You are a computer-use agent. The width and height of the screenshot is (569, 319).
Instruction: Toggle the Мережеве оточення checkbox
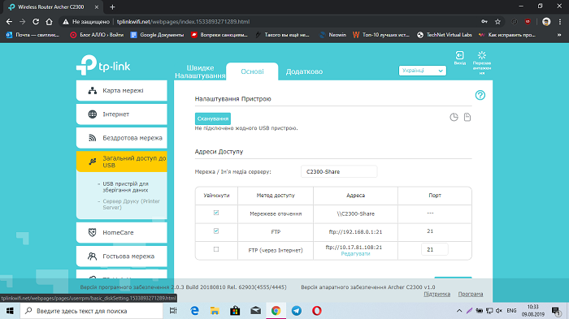pos(216,213)
